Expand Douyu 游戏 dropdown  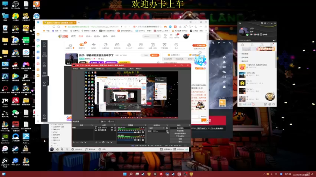coord(105,36)
